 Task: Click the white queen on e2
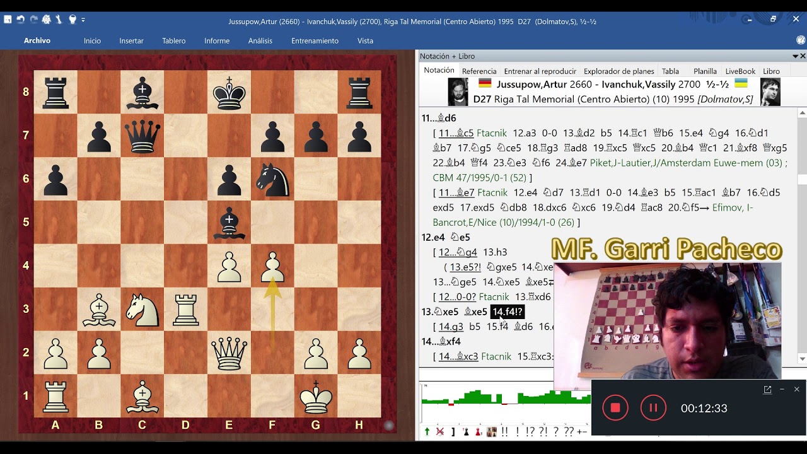(229, 352)
